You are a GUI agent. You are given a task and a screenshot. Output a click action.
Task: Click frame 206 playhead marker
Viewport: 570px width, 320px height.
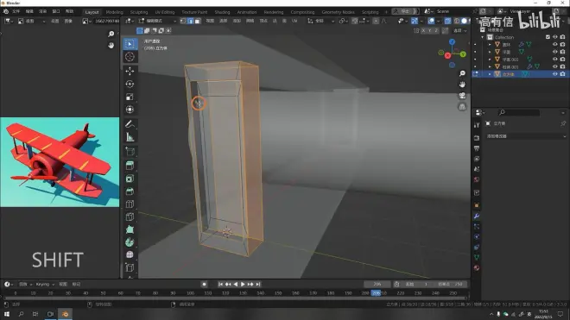tap(377, 293)
